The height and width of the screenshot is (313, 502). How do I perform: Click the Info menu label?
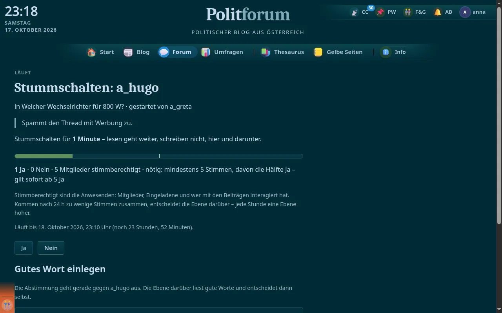pos(400,52)
